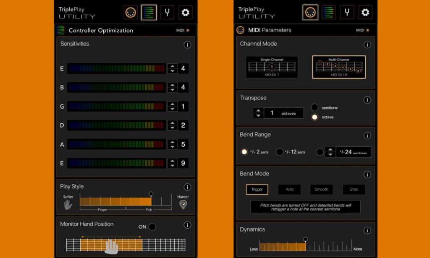Screen dimensions: 430x258
Task: Set Bend Mode to Step
Action: pos(354,189)
